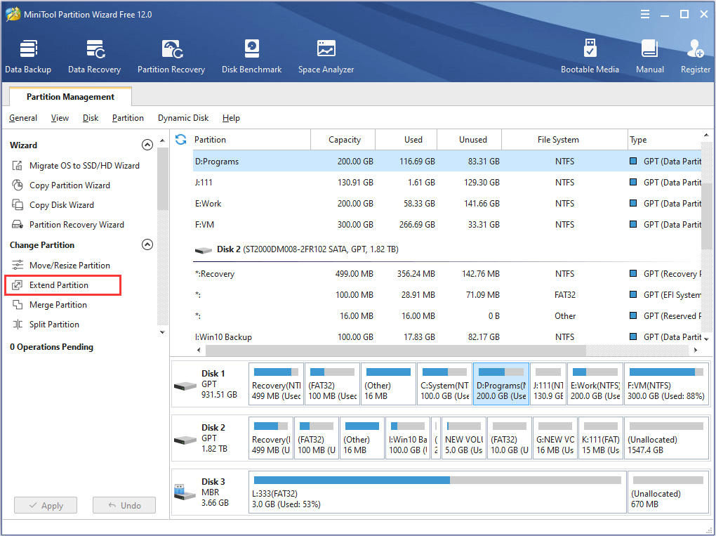Launch Copy Disk Wizard

coord(53,204)
